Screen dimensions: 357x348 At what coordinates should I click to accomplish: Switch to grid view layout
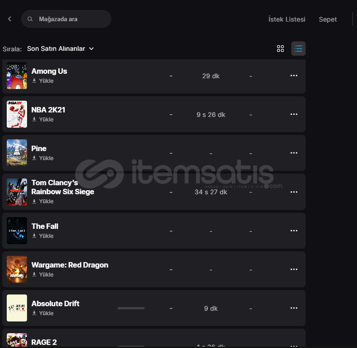click(x=280, y=49)
